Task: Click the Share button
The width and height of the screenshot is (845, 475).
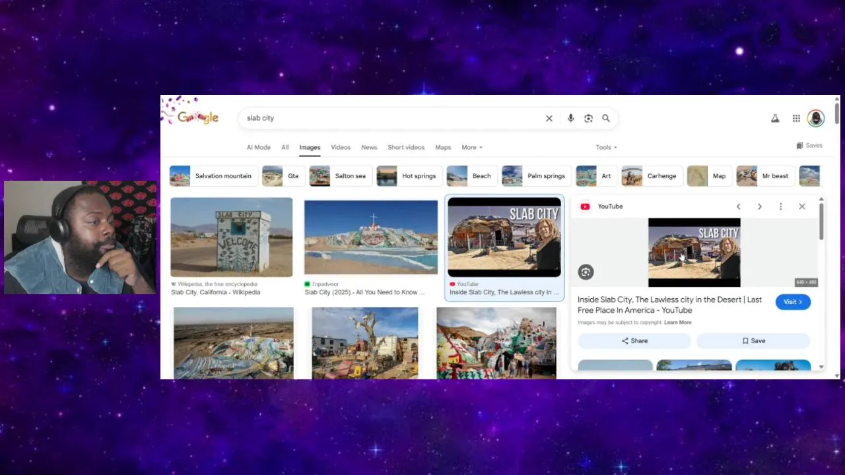Action: [x=634, y=341]
